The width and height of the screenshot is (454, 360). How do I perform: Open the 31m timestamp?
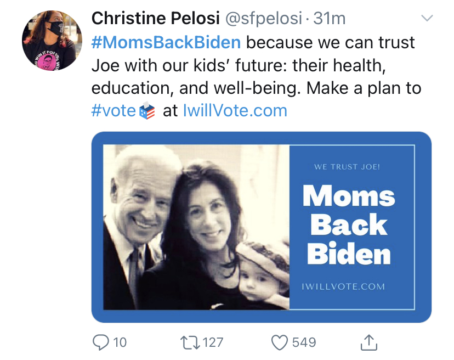[x=329, y=18]
